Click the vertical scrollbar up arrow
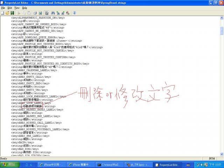The height and width of the screenshot is (168, 224). coord(222,17)
